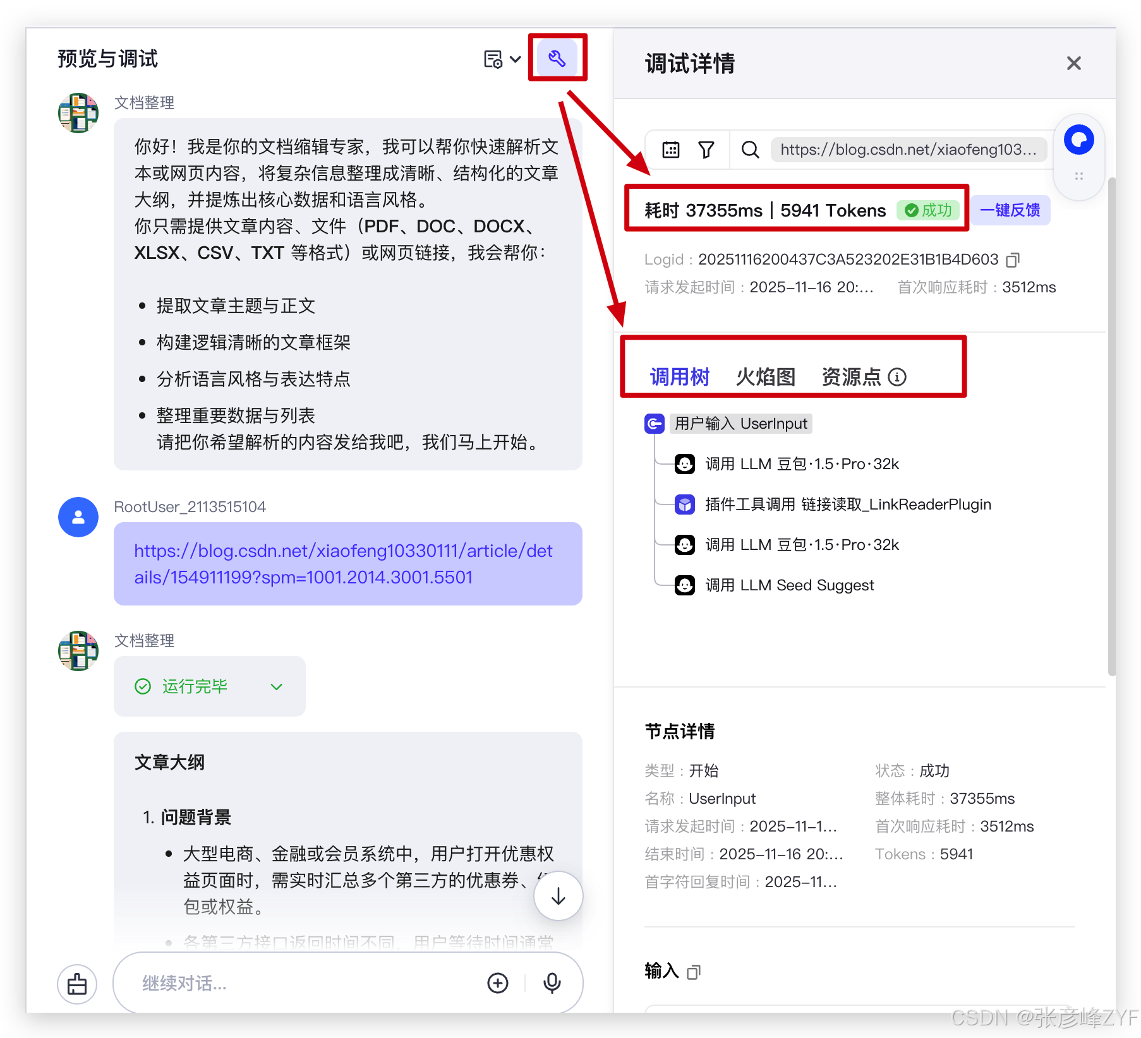Click the 5941 Tokens text
Screen dimensions: 1141x1038
click(833, 210)
